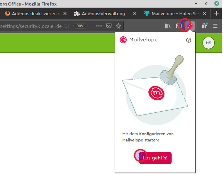The height and width of the screenshot is (175, 223).
Task: Switch to Add-ons-Verwaltung tab
Action: [106, 13]
